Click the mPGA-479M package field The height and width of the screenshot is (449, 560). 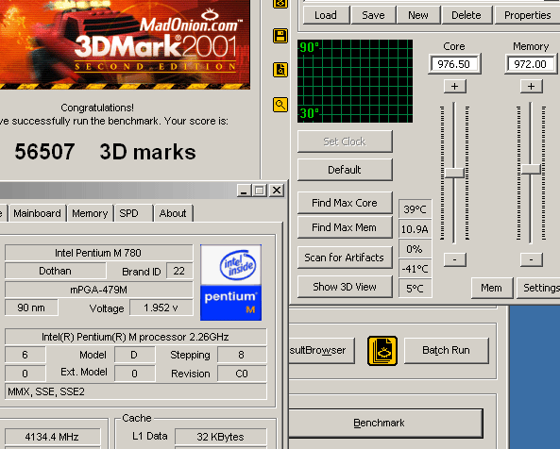coord(98,290)
